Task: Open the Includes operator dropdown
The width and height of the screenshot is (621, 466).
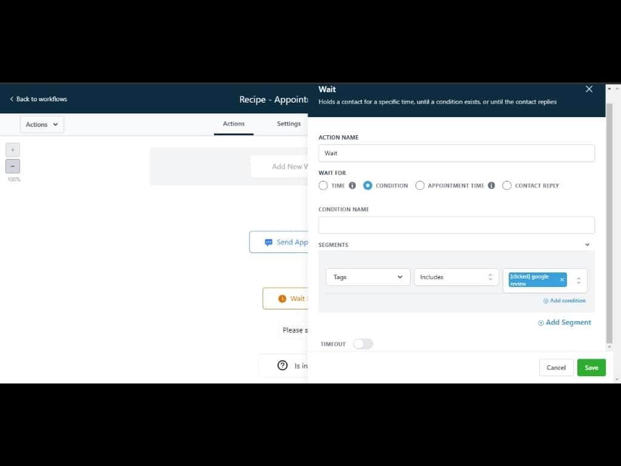Action: coord(456,277)
